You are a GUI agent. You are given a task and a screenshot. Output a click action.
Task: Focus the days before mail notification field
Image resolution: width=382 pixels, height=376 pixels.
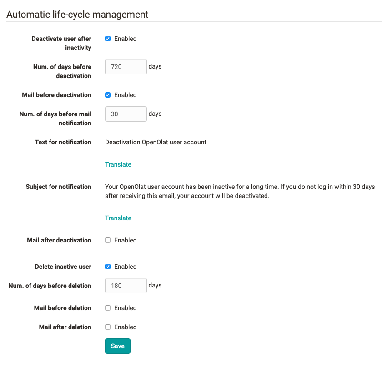[126, 114]
